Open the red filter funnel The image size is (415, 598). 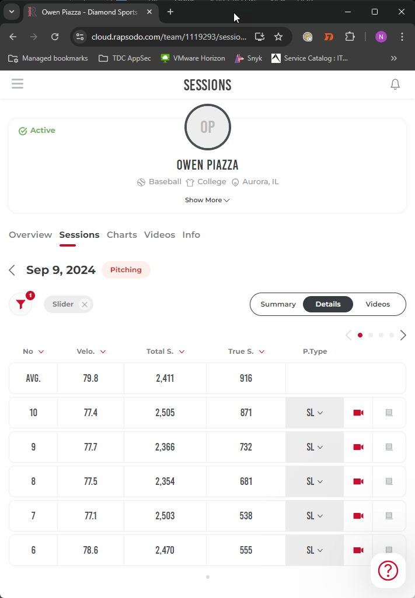coord(20,304)
